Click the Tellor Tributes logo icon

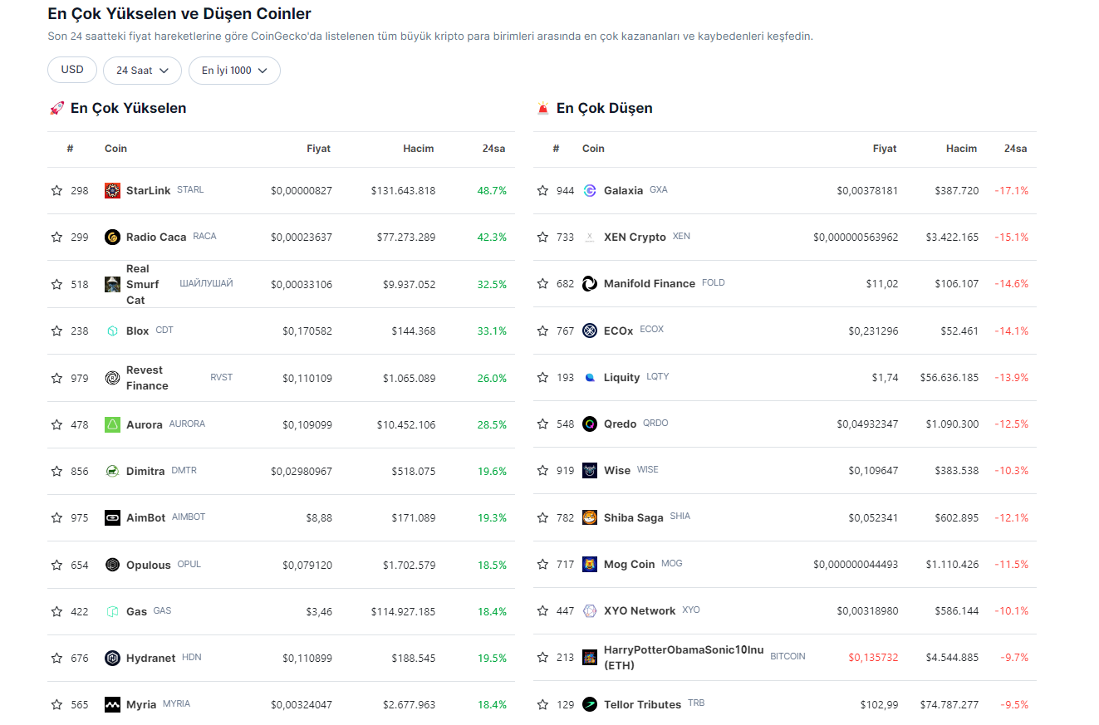pos(590,705)
